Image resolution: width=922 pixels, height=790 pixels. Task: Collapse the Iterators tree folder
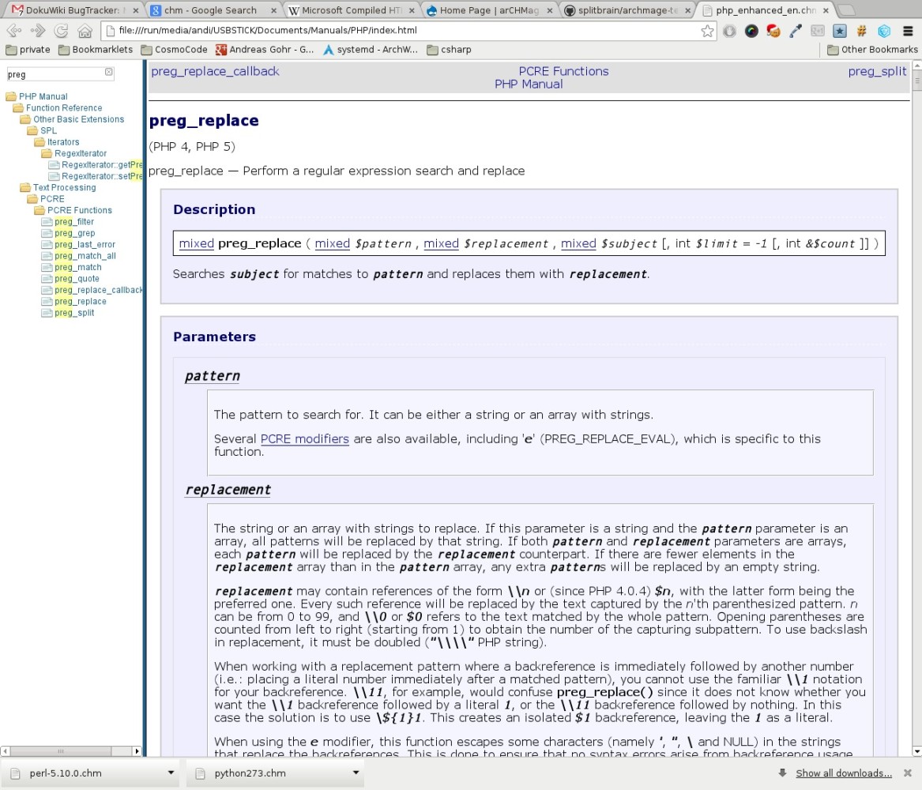[40, 142]
